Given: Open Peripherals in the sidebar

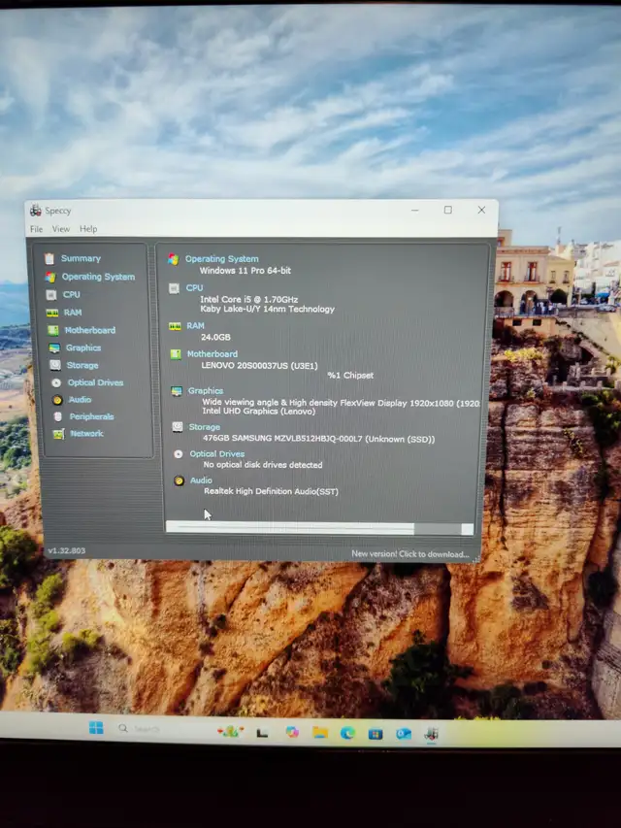Looking at the screenshot, I should [92, 416].
